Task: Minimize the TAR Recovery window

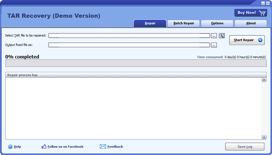Action: click(263, 3)
